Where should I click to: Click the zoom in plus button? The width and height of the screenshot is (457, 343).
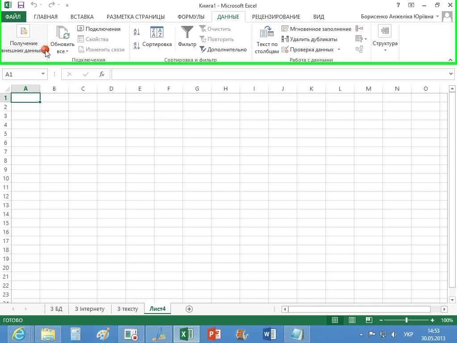pyautogui.click(x=432, y=320)
